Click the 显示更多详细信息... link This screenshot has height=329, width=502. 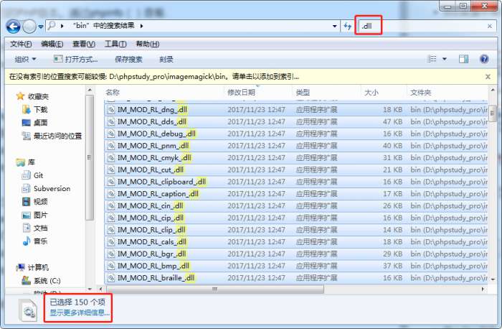80,313
